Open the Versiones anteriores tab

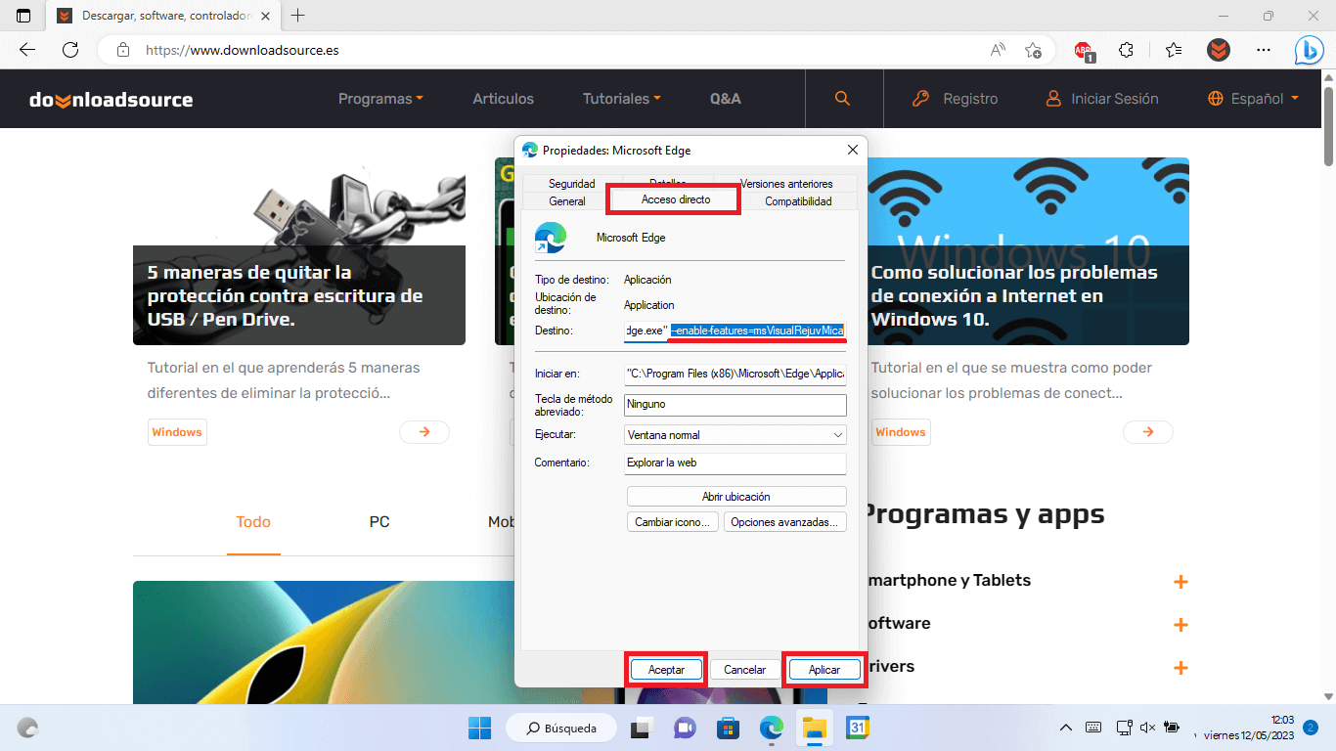coord(786,184)
